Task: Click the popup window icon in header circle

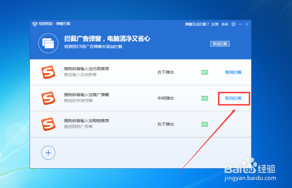Action: click(48, 43)
